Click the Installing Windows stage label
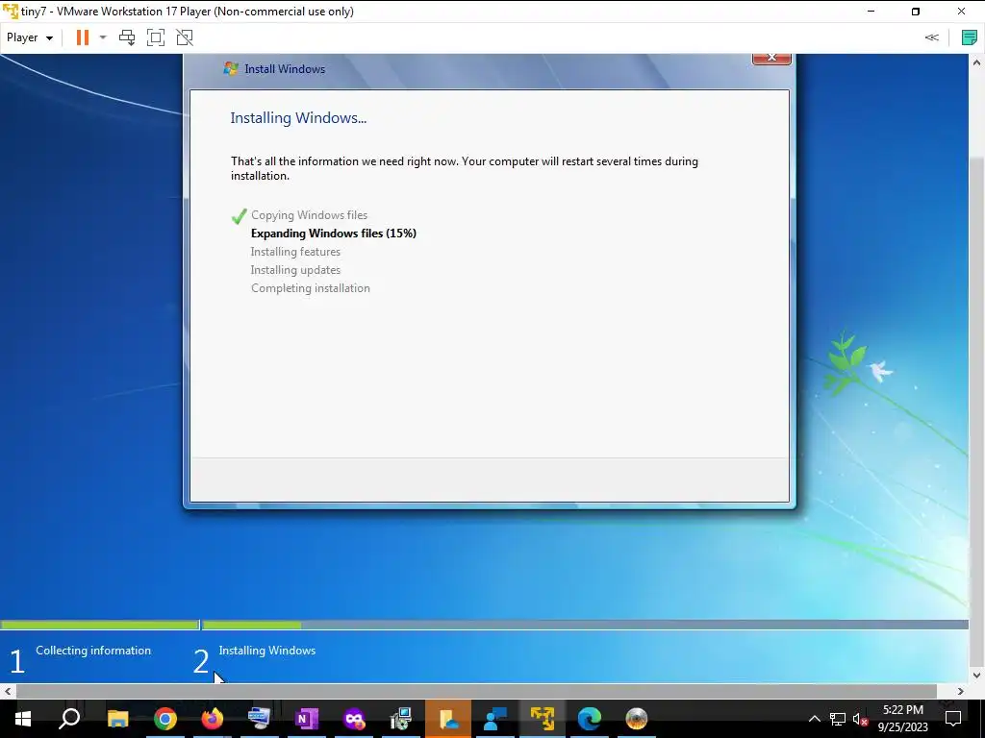The height and width of the screenshot is (738, 985). point(267,651)
